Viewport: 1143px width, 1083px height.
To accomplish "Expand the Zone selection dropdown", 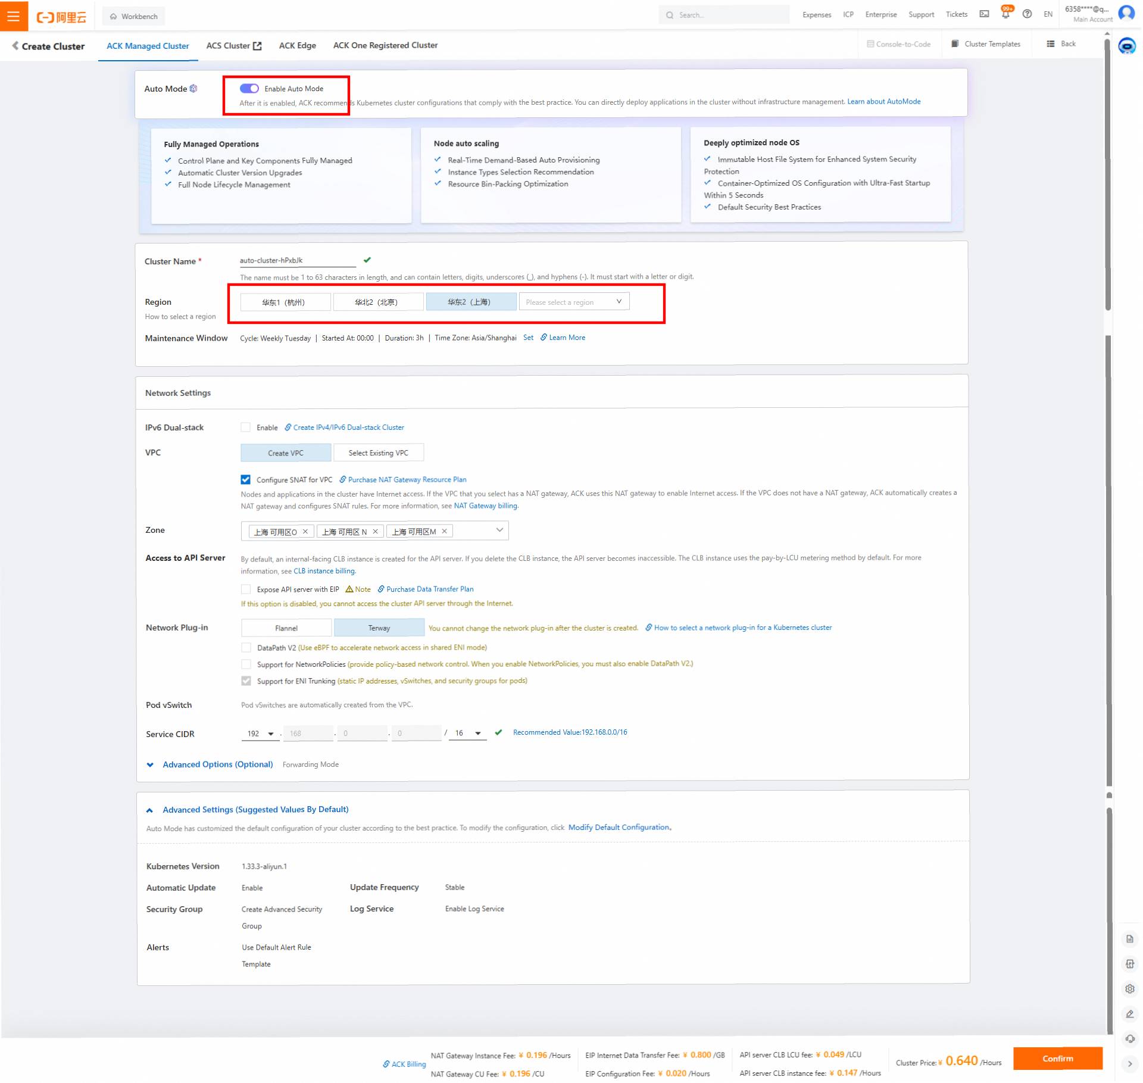I will [x=499, y=530].
